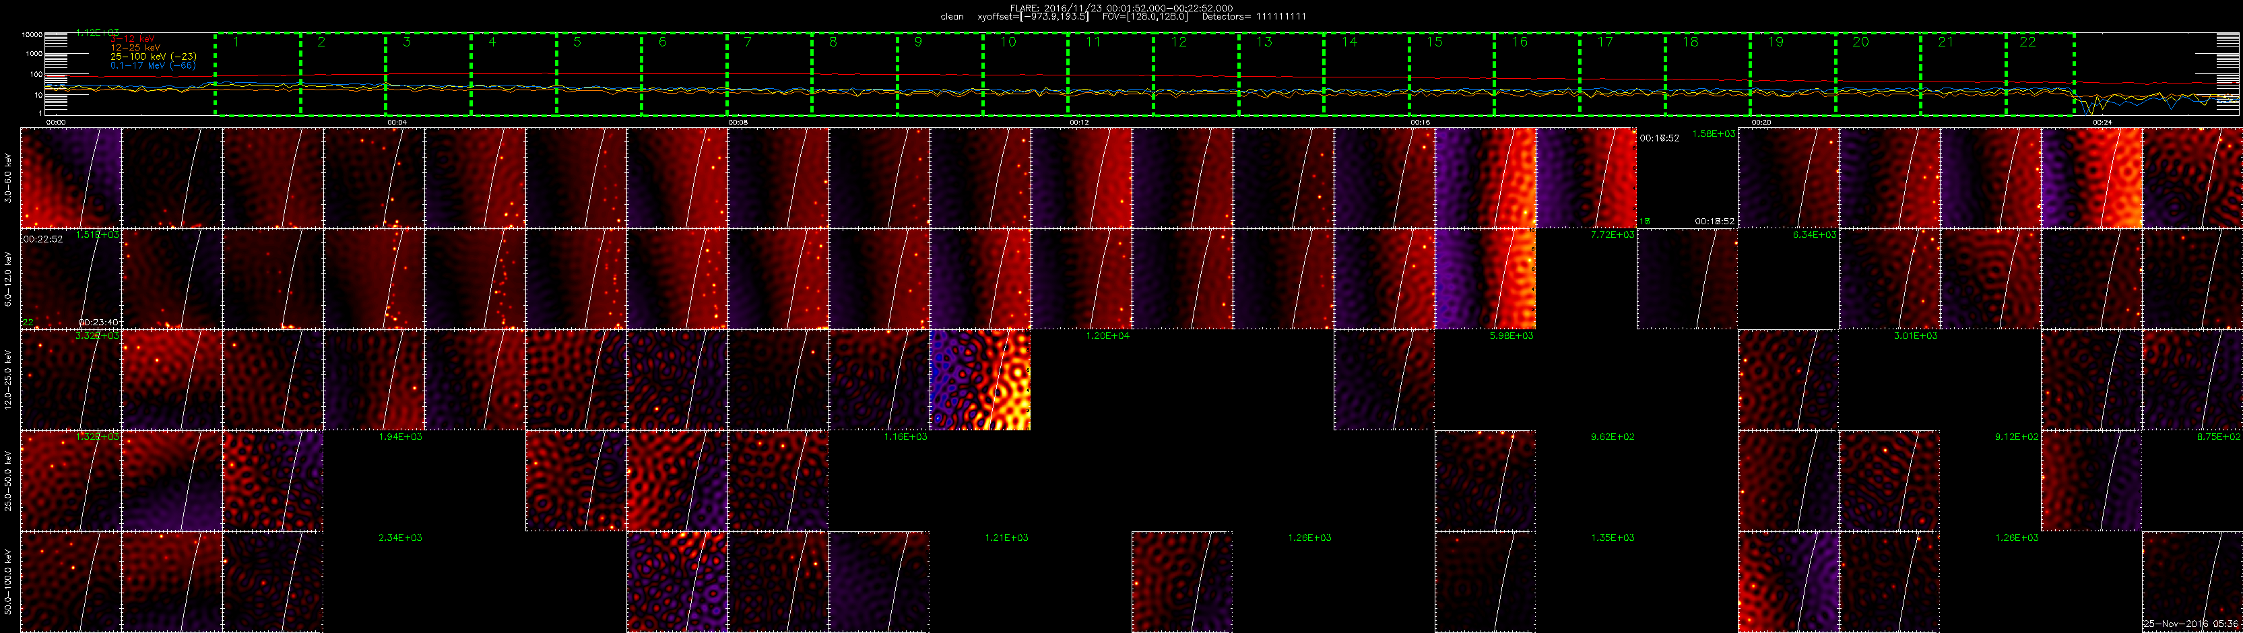Click the orange '12-25 keV' legend entry
The width and height of the screenshot is (2243, 633).
click(135, 48)
